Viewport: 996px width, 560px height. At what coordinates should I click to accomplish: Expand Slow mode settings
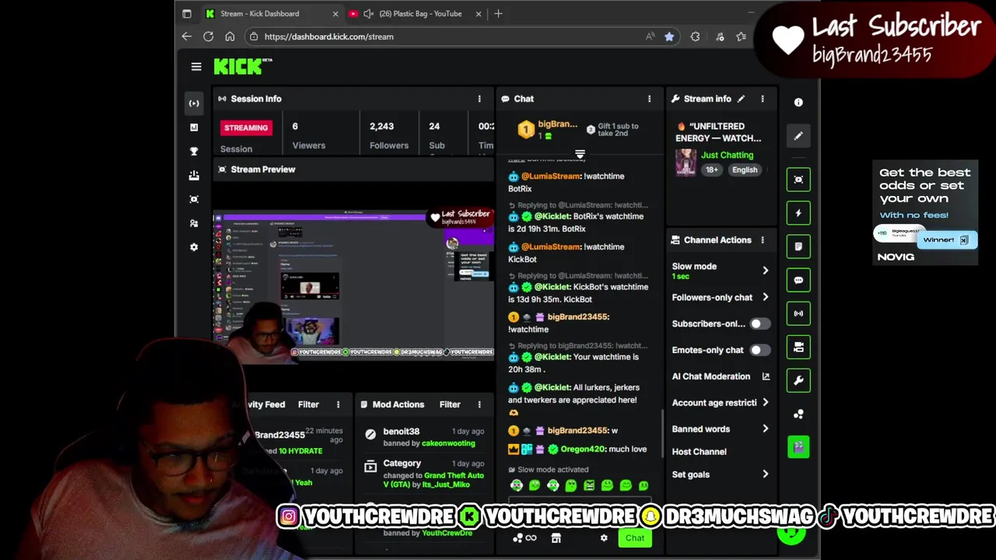[765, 271]
